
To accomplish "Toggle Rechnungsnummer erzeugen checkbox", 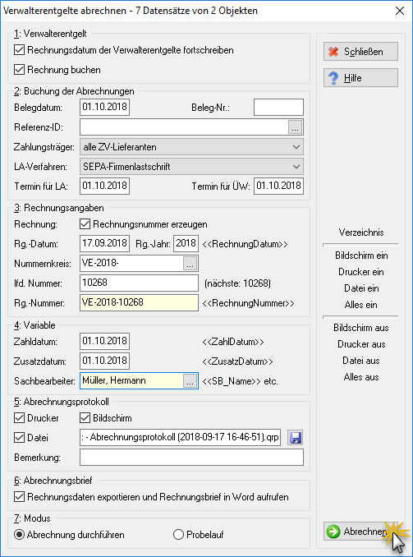I will (85, 224).
